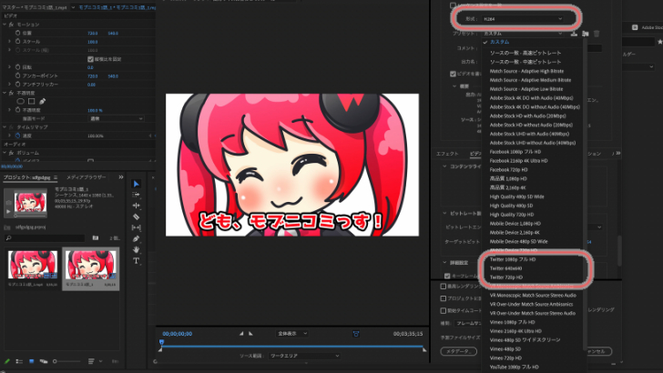The height and width of the screenshot is (373, 663).
Task: Select the Slip tool
Action: click(x=137, y=227)
